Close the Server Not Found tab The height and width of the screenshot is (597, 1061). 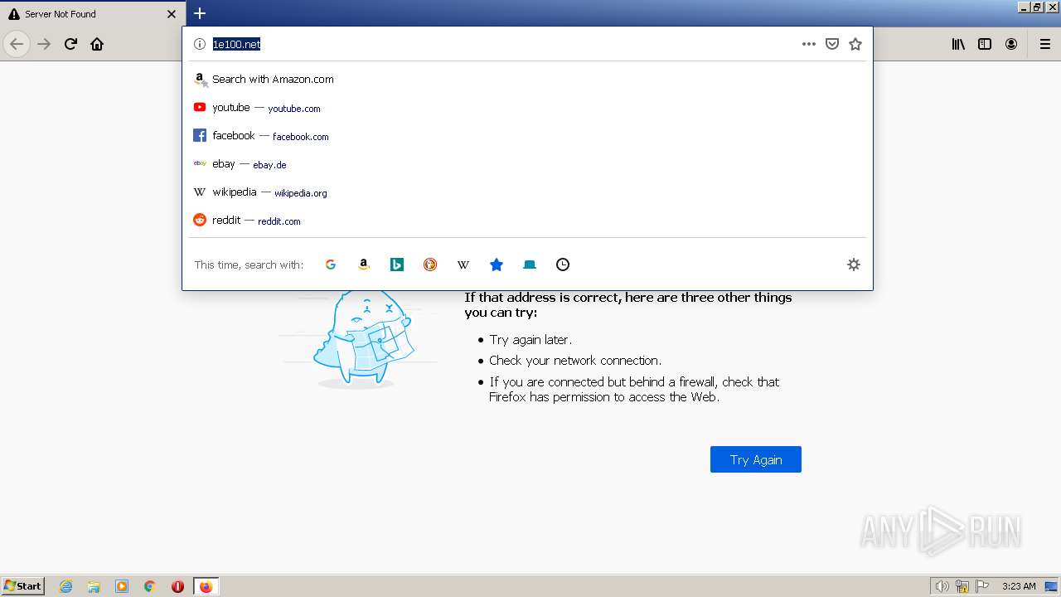pos(172,14)
